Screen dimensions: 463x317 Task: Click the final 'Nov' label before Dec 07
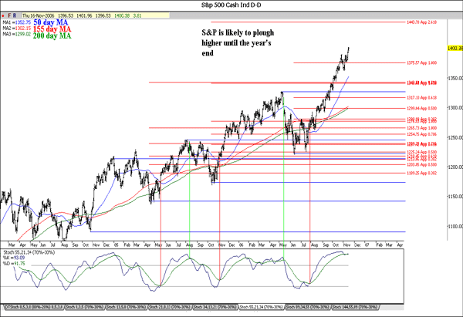pos(346,245)
